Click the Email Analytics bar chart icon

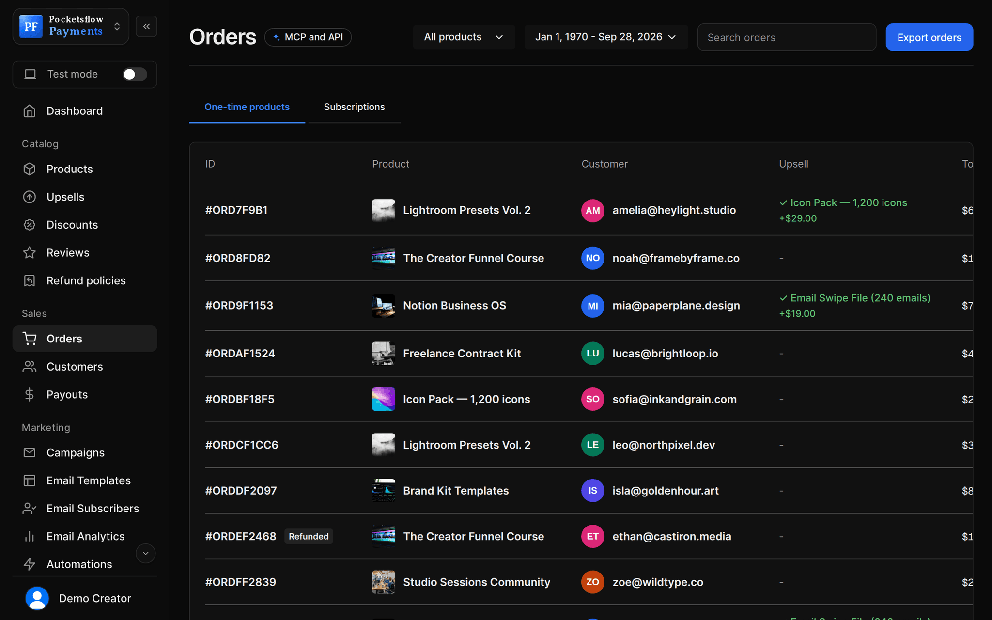point(30,536)
